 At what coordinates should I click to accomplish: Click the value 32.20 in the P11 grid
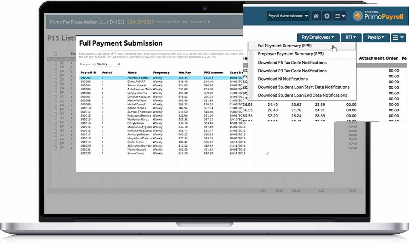click(273, 116)
